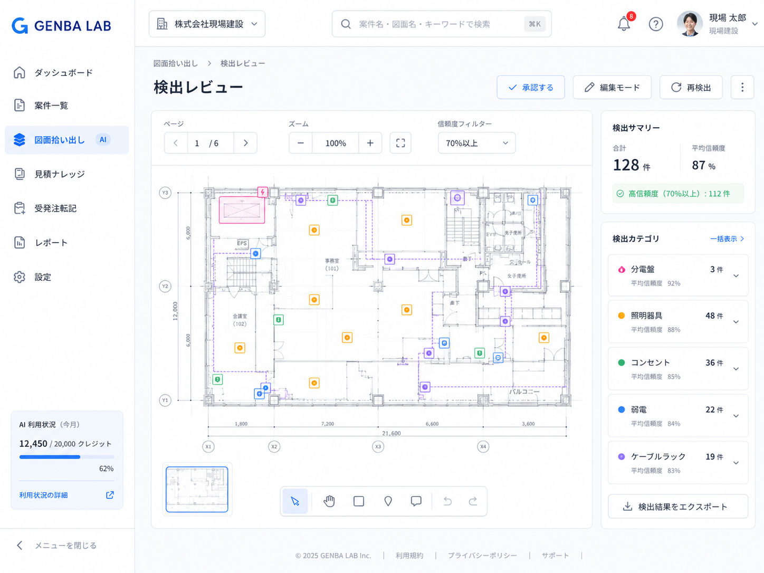Click the page 1 drawing thumbnail

click(x=197, y=489)
